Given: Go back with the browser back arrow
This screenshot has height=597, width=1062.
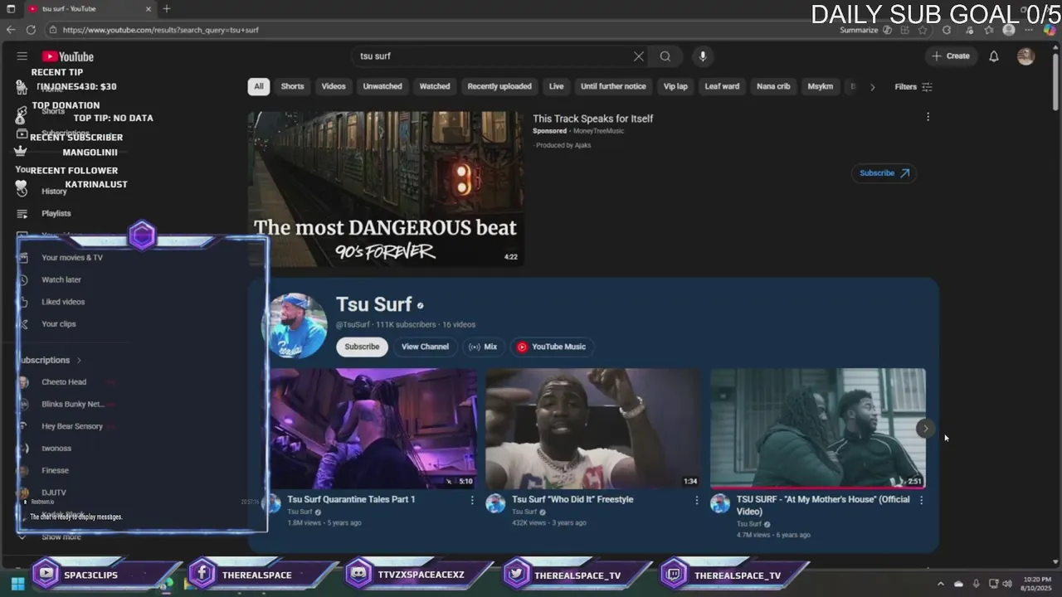Looking at the screenshot, I should [x=11, y=30].
